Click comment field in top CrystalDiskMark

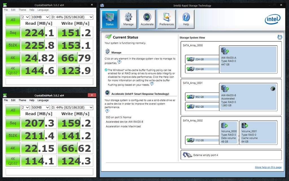(x=49, y=81)
